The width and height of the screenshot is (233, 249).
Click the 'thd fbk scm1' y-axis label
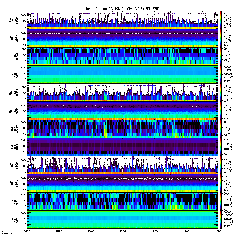pyautogui.click(x=15, y=147)
